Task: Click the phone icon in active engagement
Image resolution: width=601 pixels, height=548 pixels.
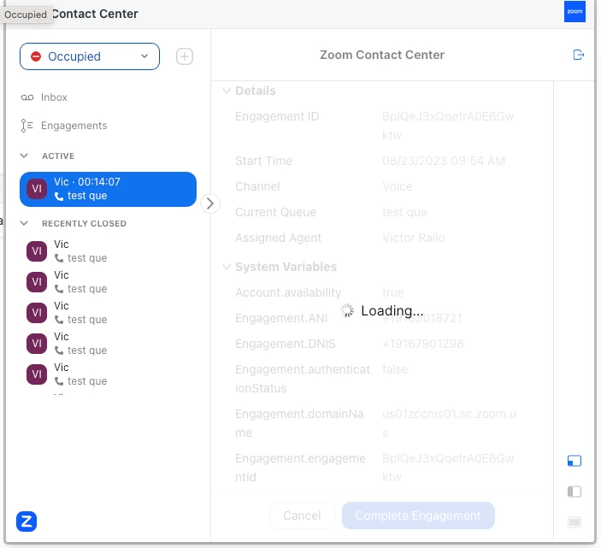Action: [x=59, y=197]
